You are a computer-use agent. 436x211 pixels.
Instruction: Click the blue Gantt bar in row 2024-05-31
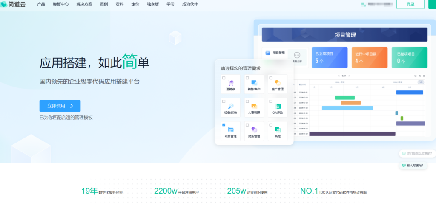pos(410,92)
